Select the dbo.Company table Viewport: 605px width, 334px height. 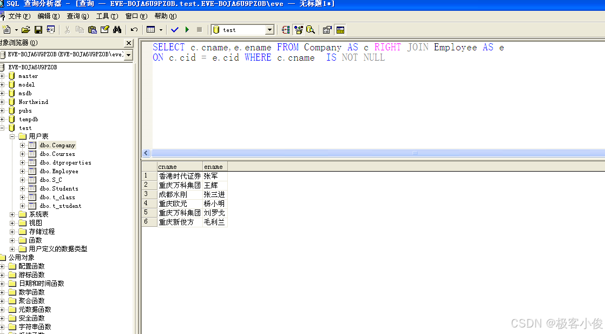point(57,145)
